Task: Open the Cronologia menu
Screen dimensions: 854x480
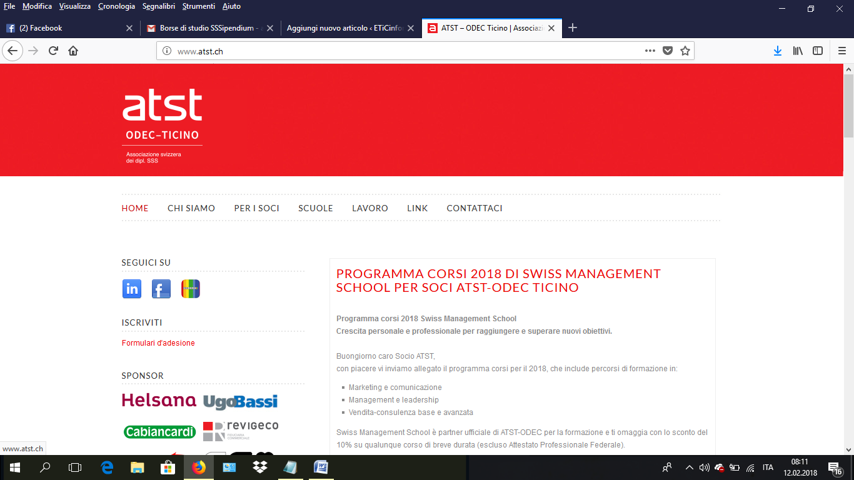Action: [x=116, y=6]
